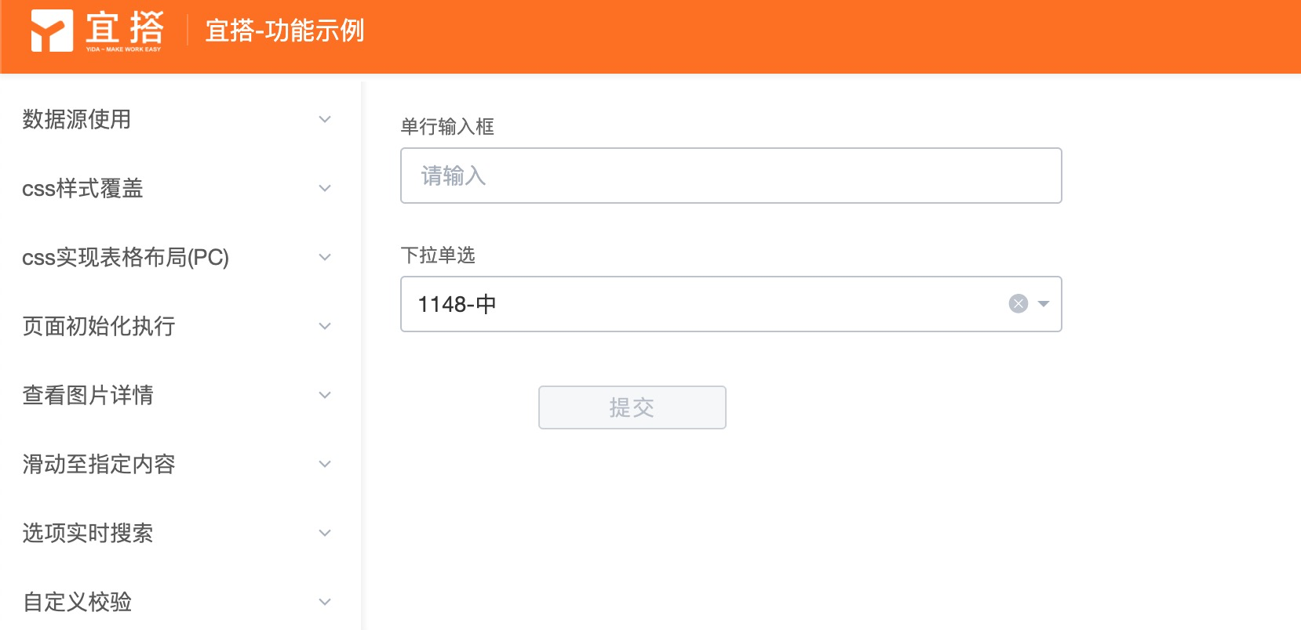Click the Yida logo icon
The height and width of the screenshot is (630, 1301).
(x=52, y=31)
